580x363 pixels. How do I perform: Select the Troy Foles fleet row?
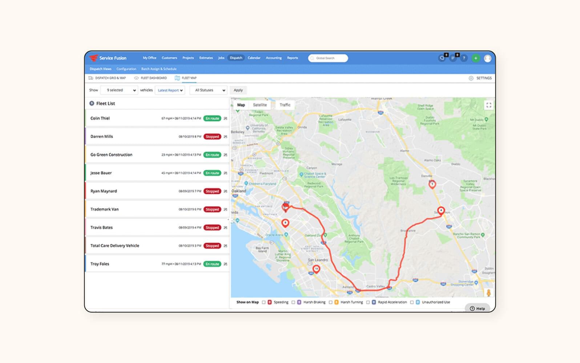157,264
